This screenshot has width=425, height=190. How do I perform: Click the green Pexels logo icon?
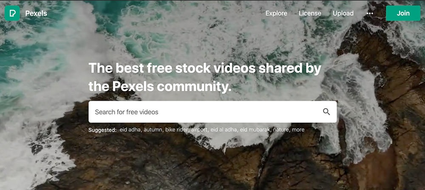click(12, 13)
